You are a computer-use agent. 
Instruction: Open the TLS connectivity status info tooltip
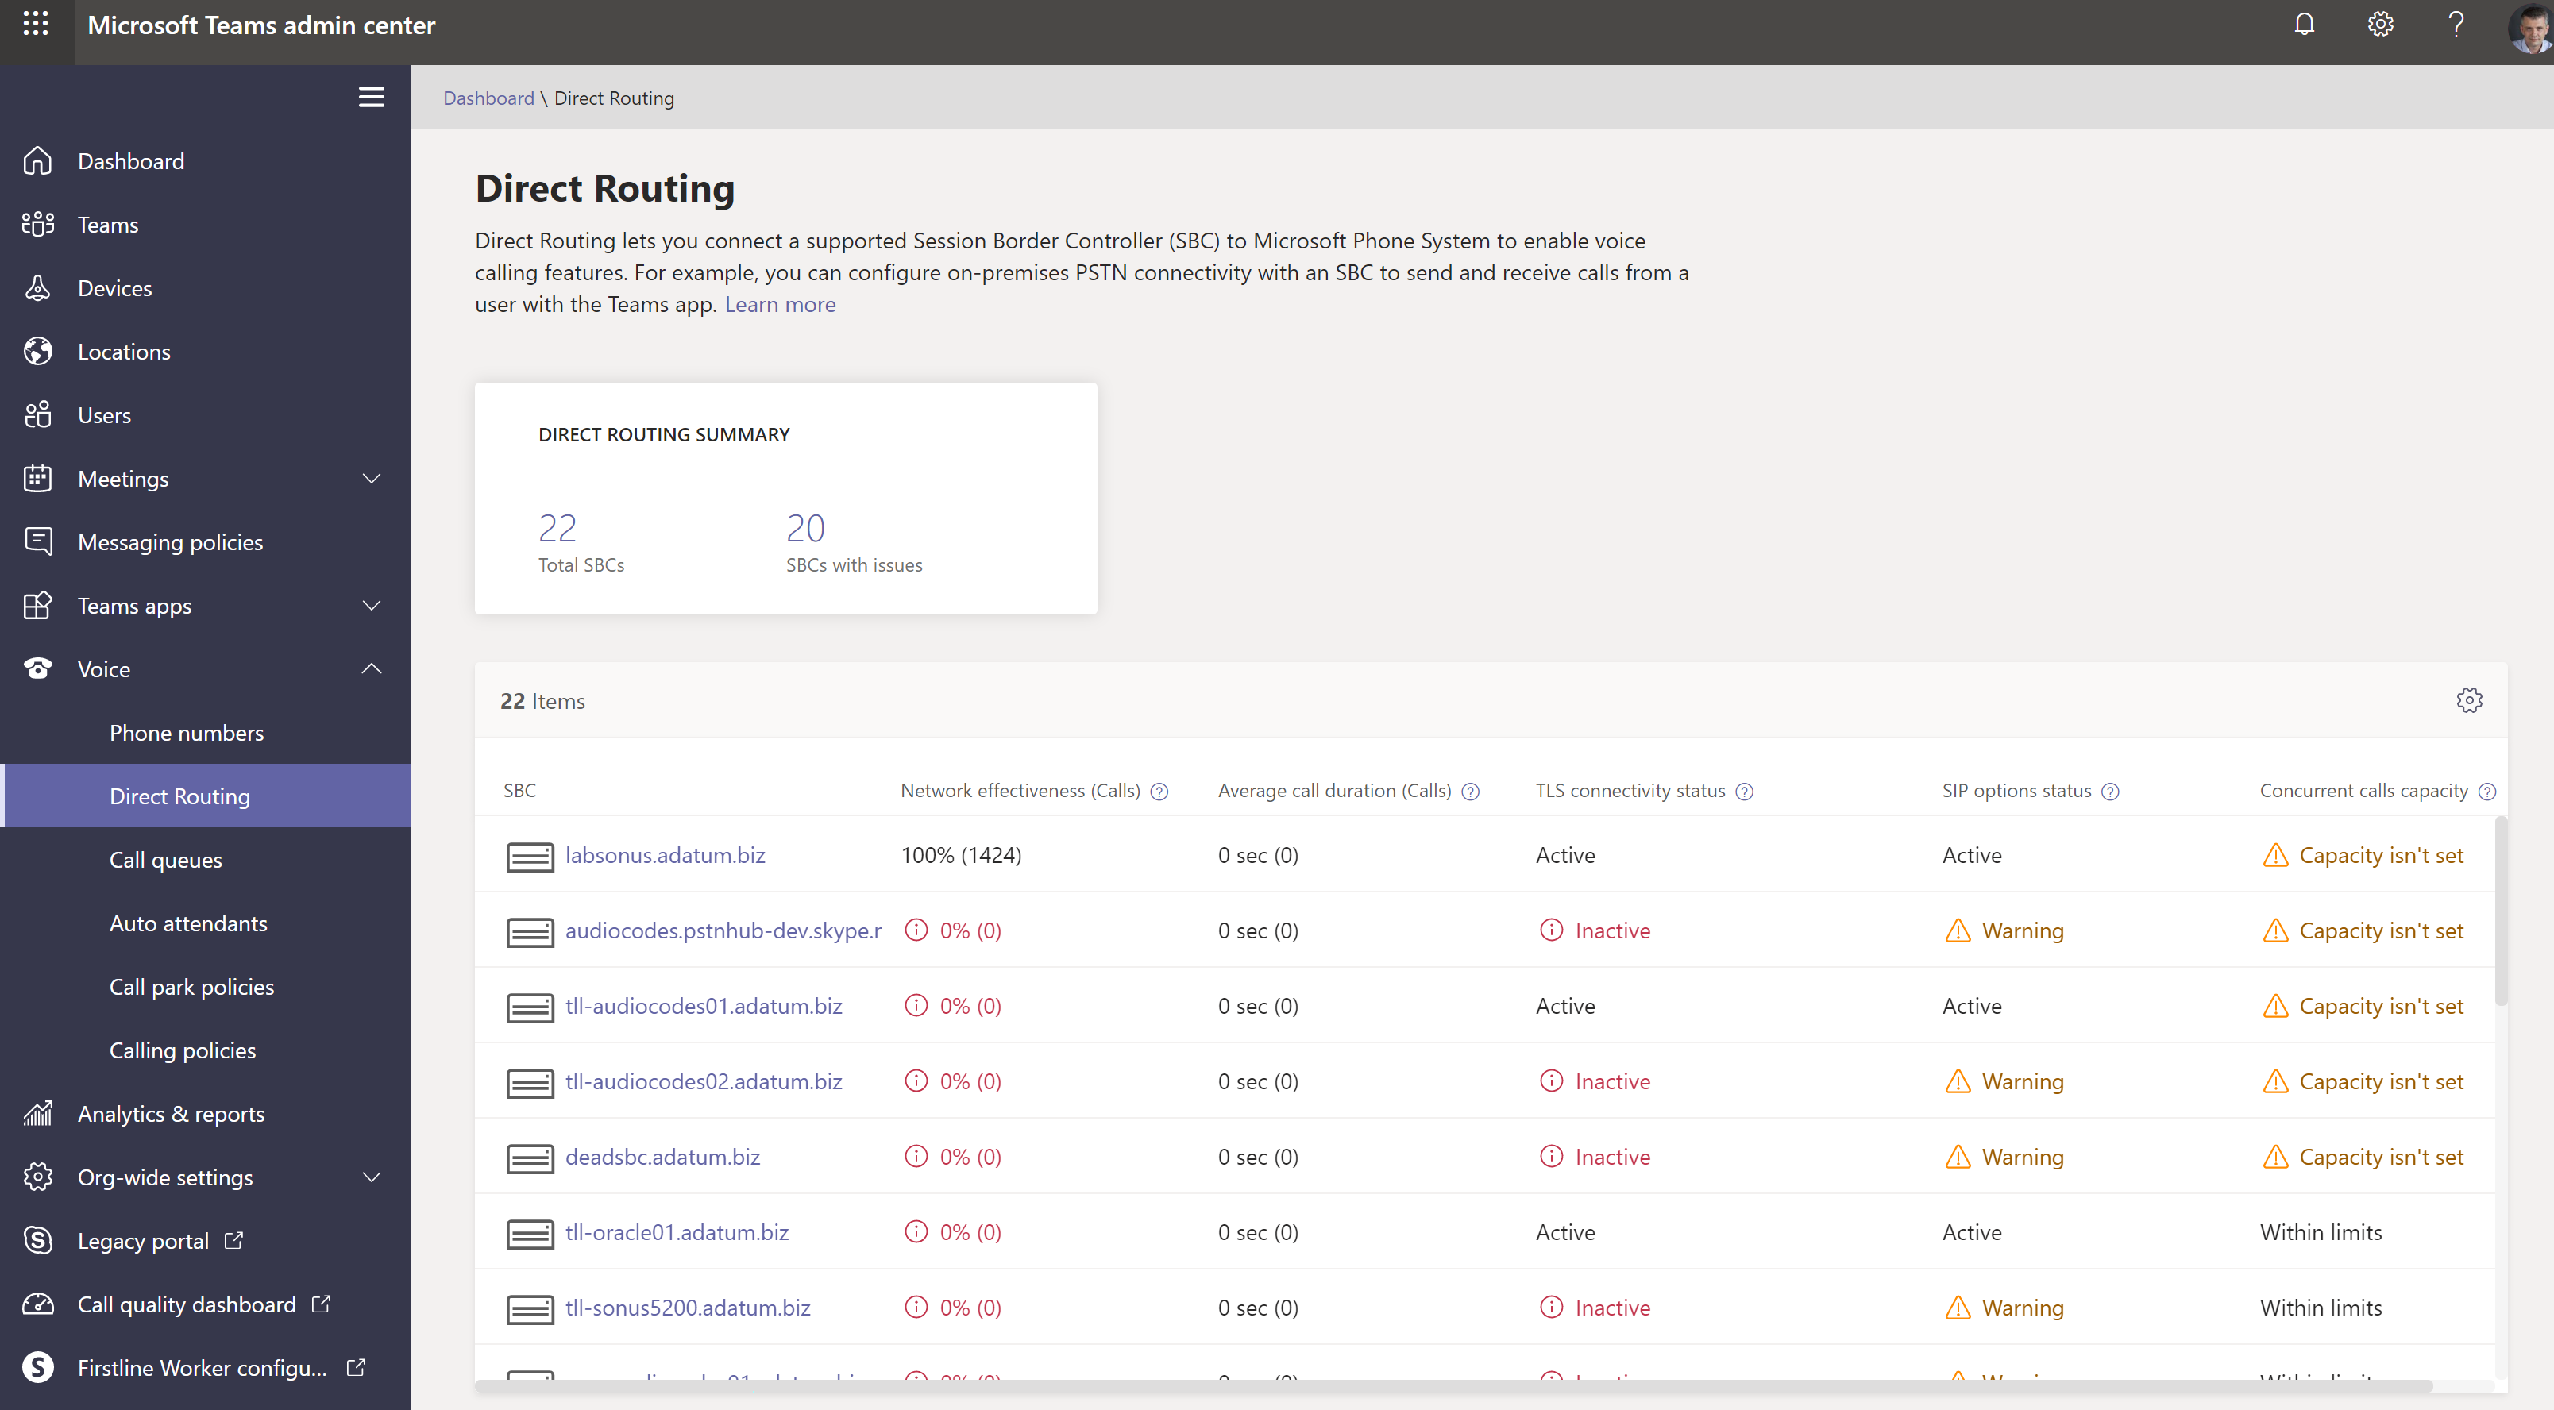(1746, 792)
